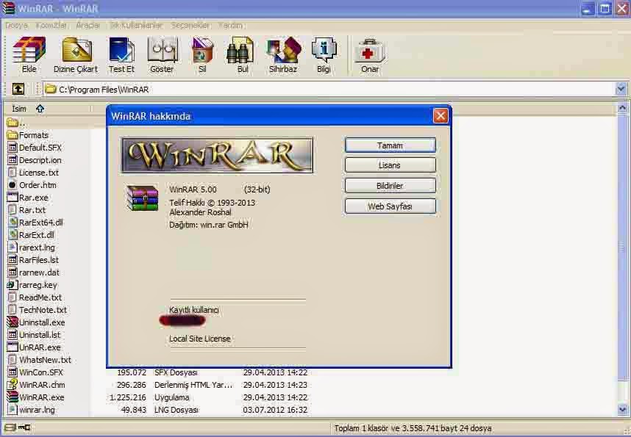
Task: Open the Dosya menu
Action: (x=16, y=25)
